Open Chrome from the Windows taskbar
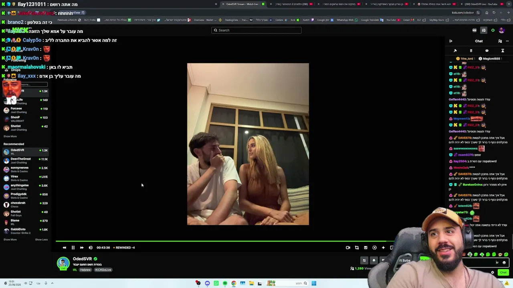 pyautogui.click(x=234, y=283)
